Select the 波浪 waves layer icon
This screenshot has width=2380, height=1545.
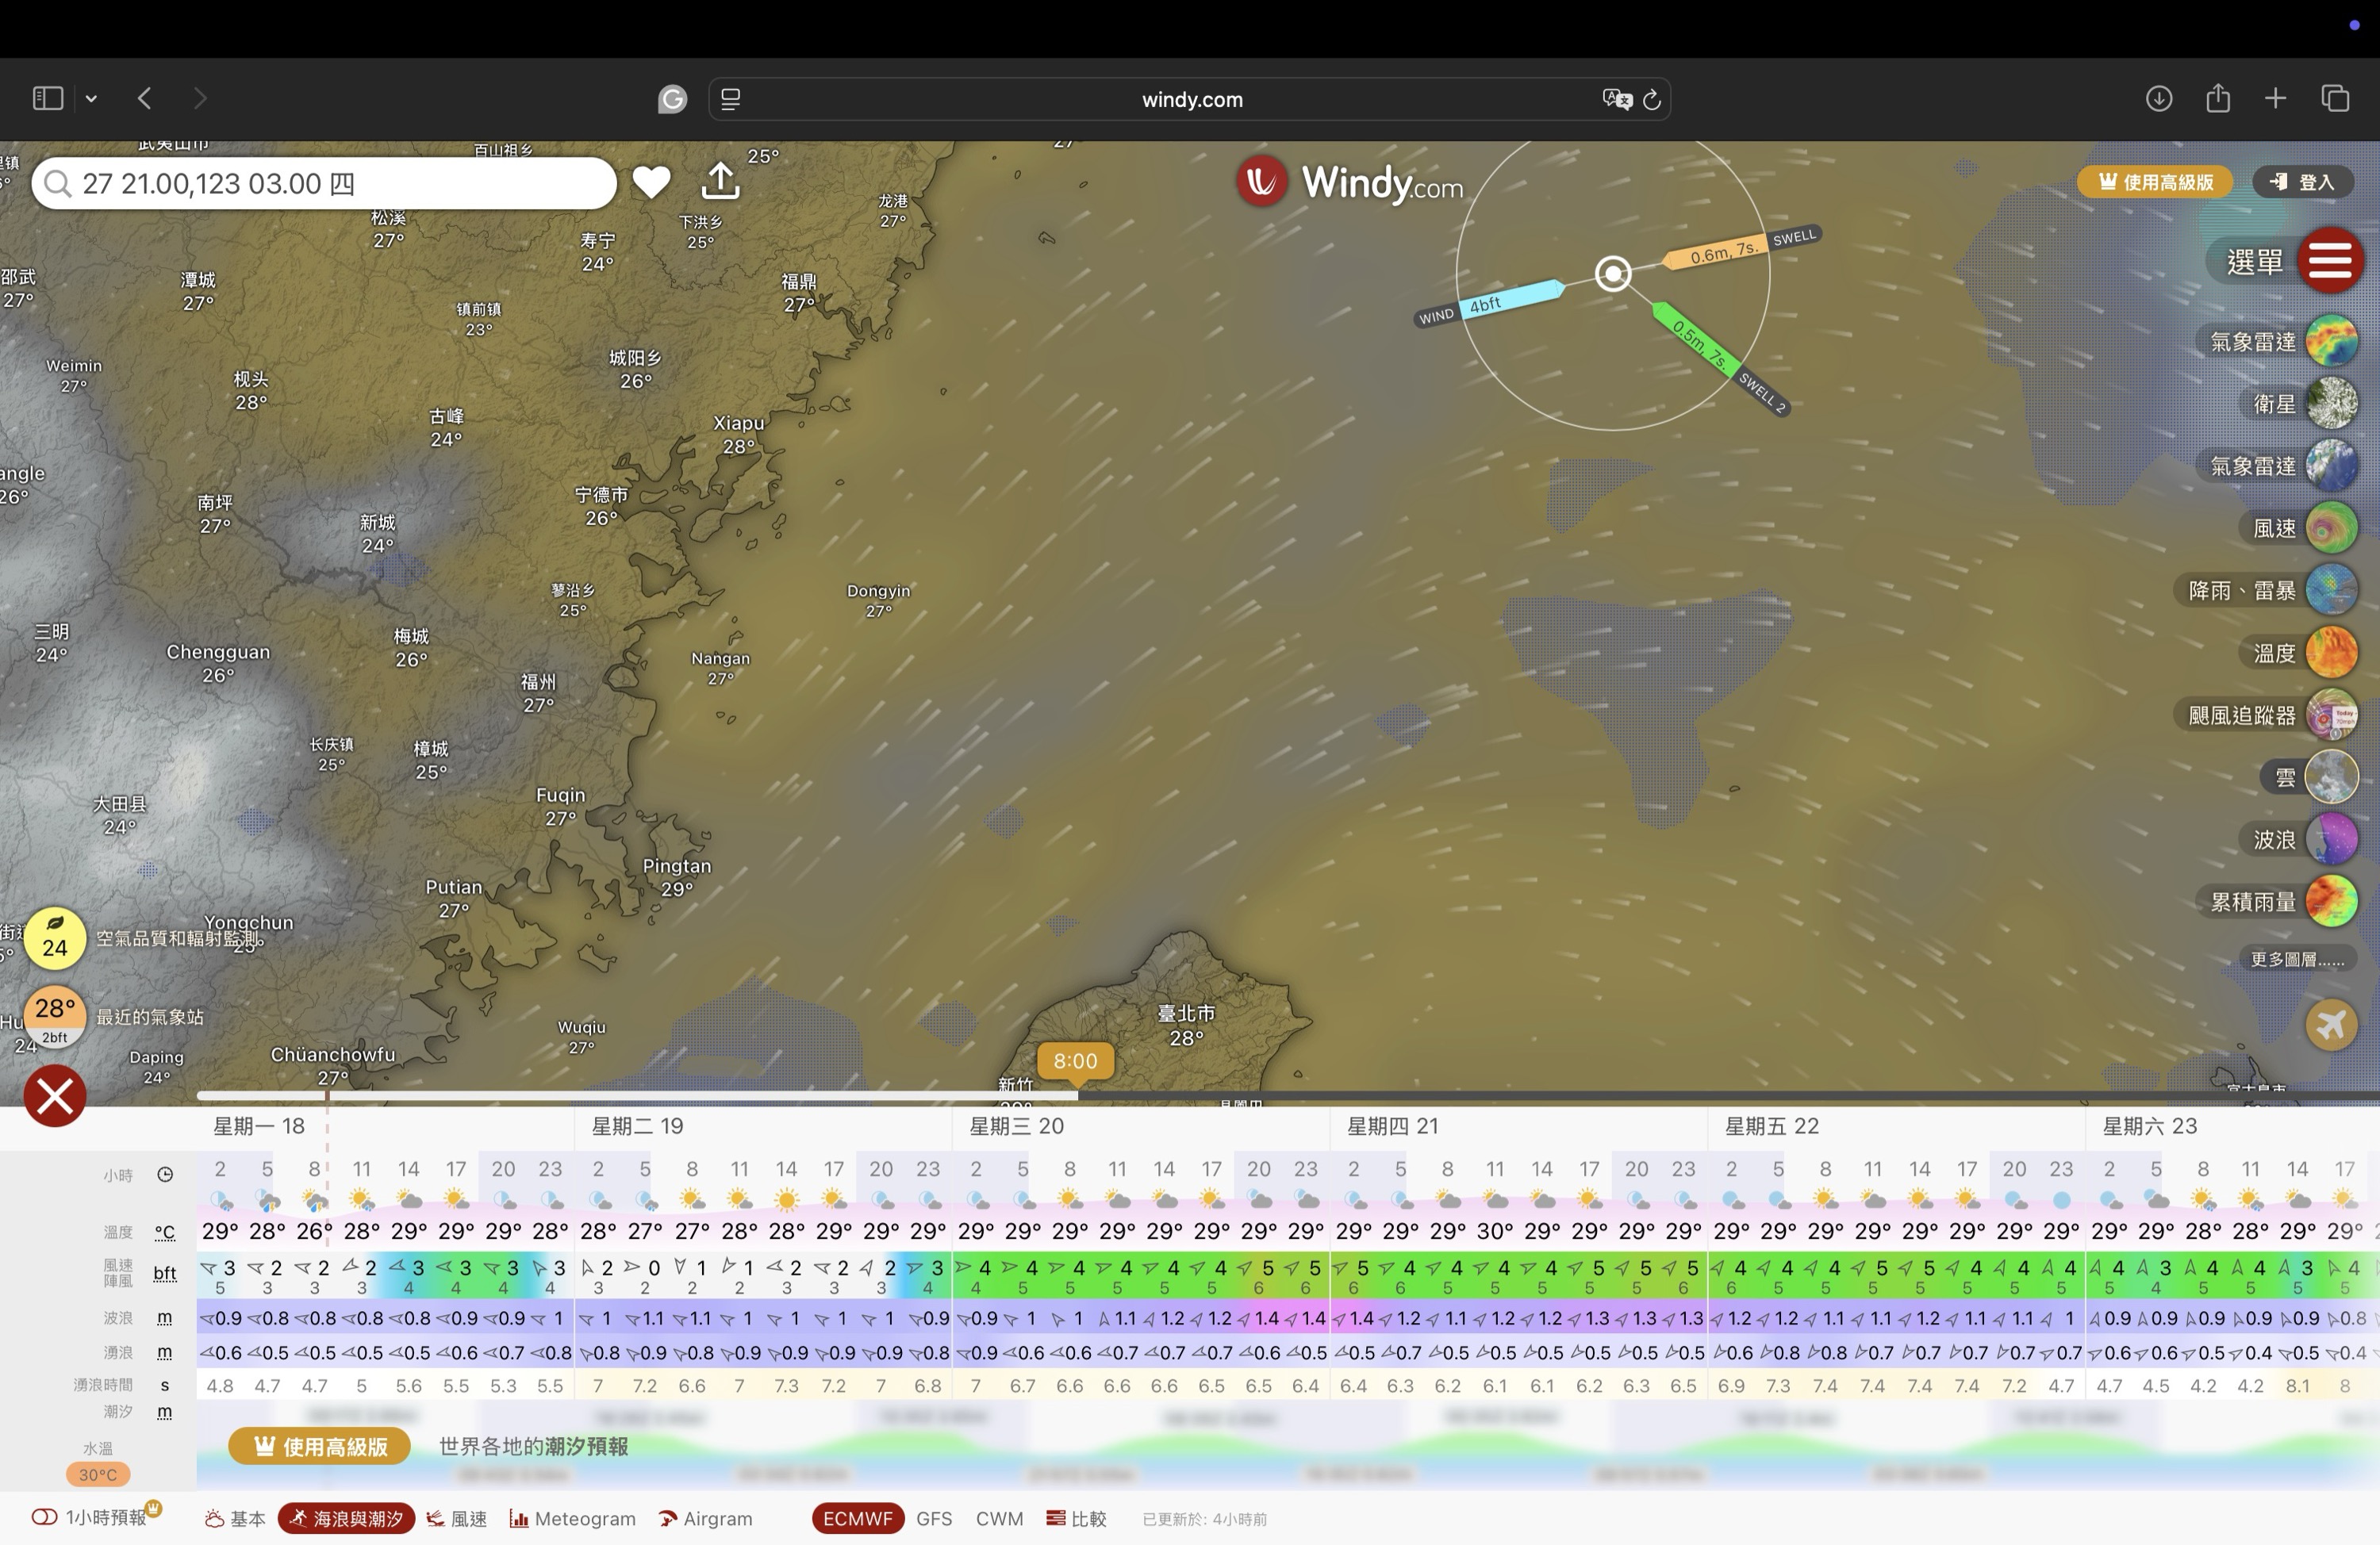[2332, 839]
